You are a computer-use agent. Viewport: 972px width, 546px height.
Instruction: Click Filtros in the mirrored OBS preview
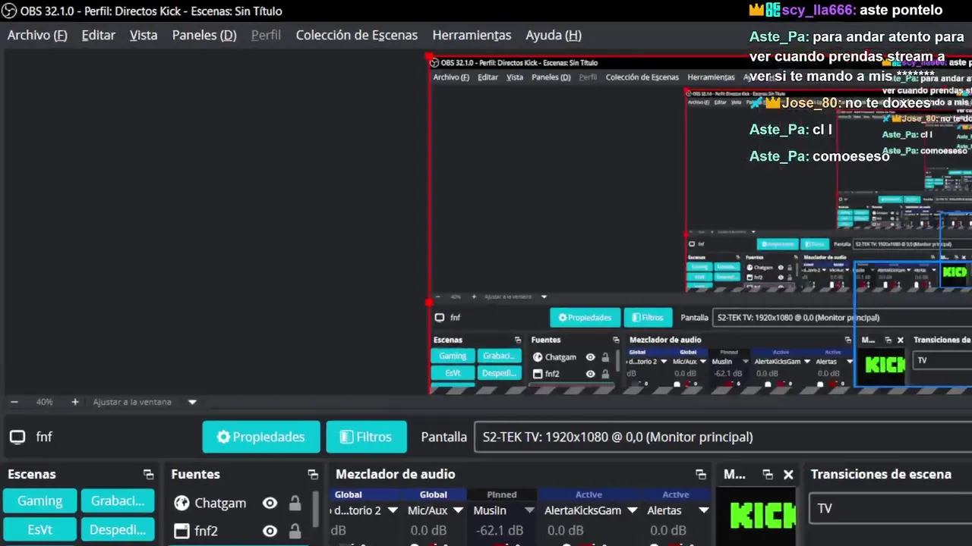[x=647, y=318]
